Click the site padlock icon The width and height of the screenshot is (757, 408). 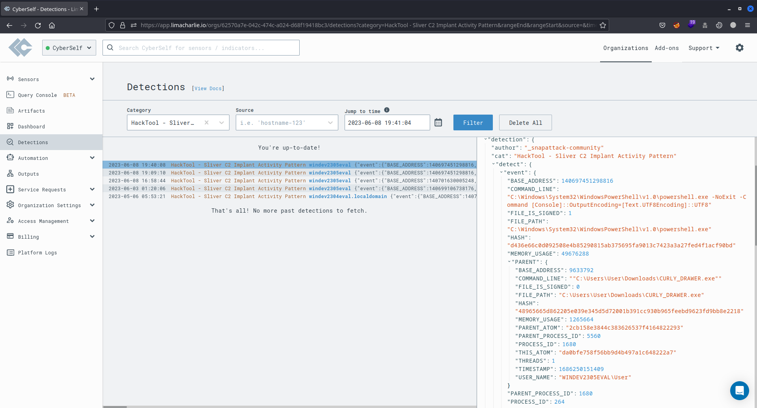[123, 25]
